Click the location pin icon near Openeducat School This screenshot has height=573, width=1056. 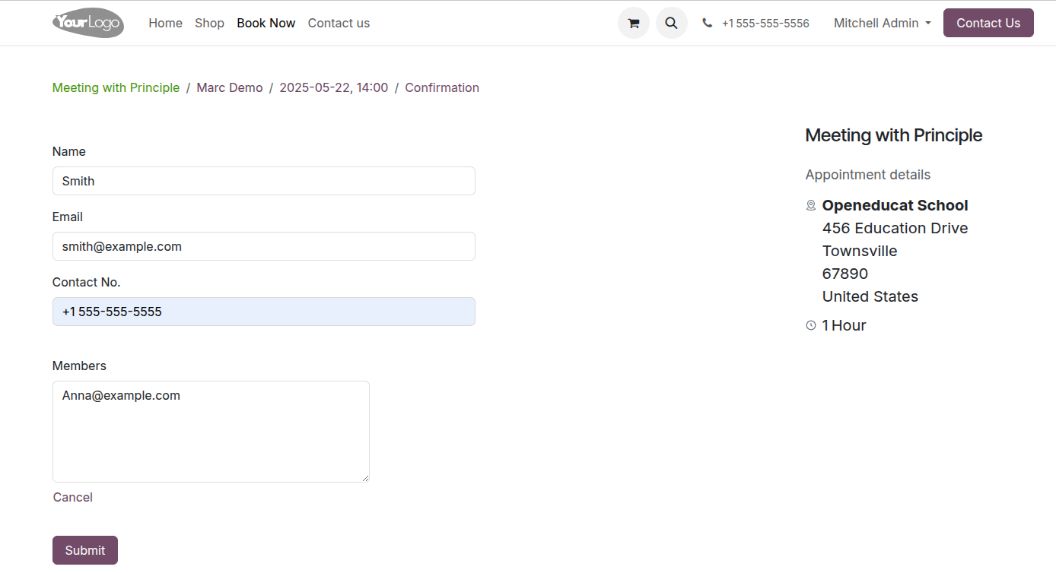pyautogui.click(x=811, y=205)
